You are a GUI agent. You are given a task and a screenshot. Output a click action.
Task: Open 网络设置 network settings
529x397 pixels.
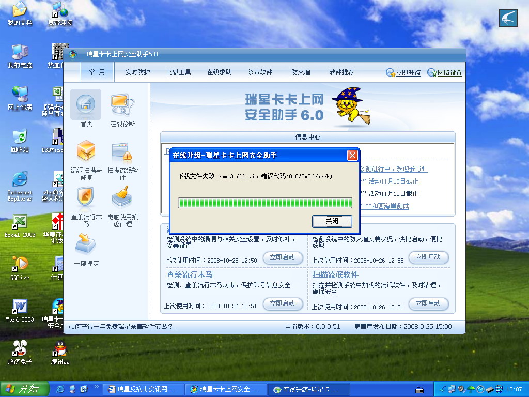pos(445,72)
